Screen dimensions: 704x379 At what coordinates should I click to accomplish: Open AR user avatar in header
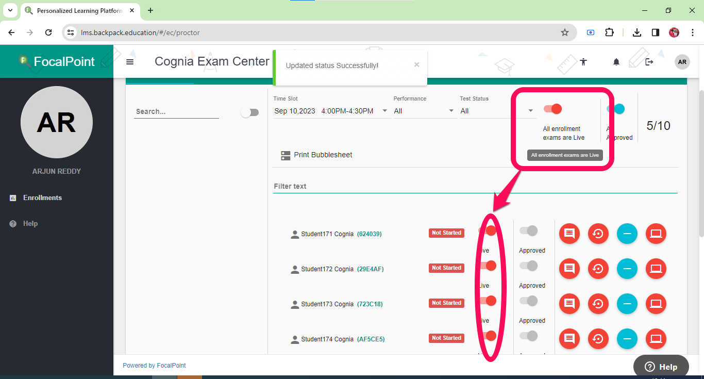(682, 62)
